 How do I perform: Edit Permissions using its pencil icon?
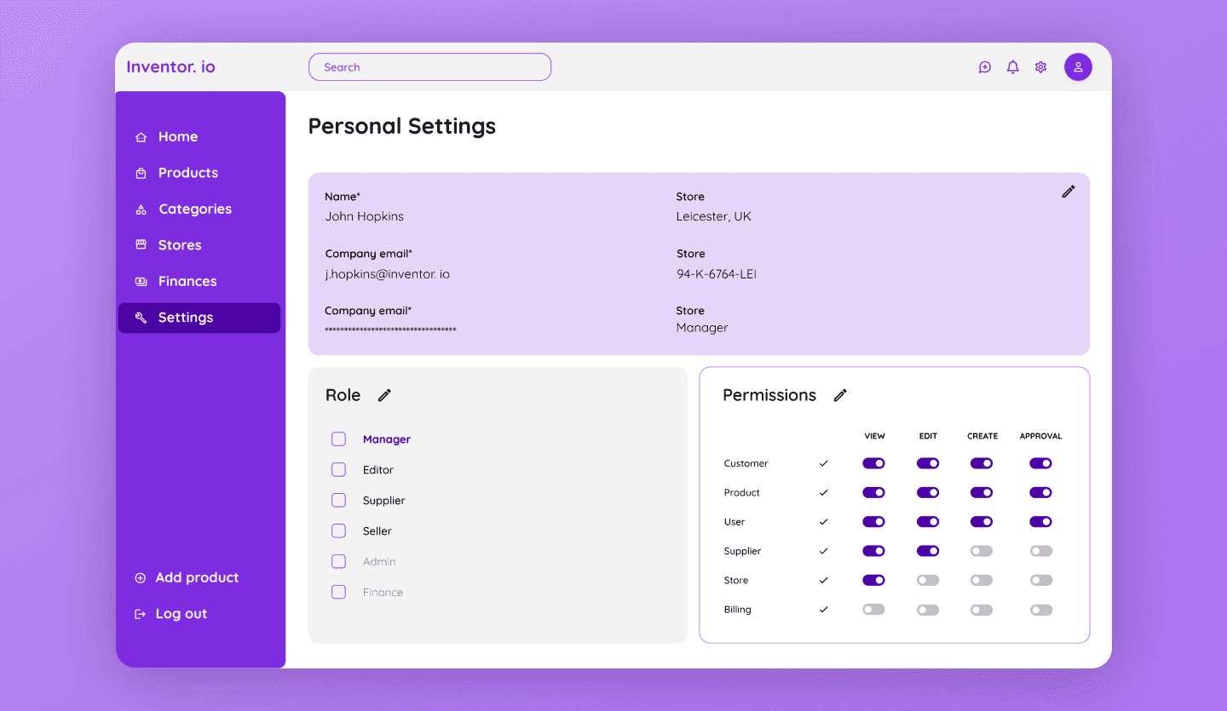840,395
